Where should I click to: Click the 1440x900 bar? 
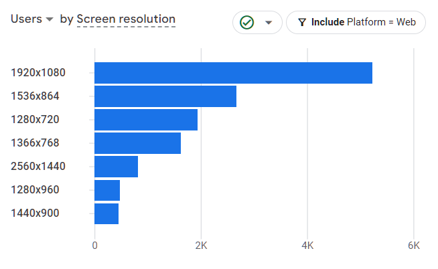[106, 213]
